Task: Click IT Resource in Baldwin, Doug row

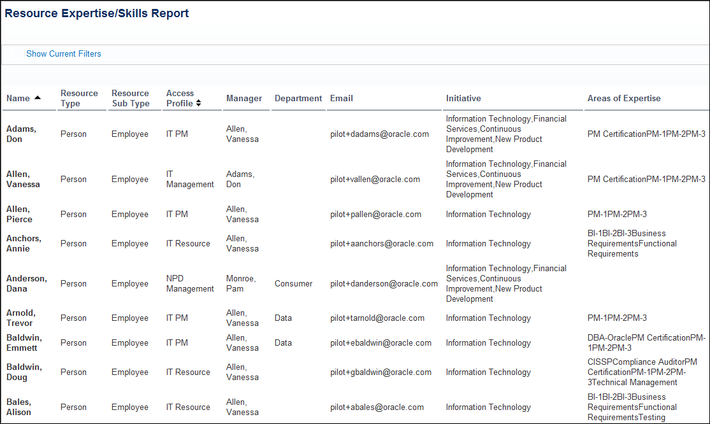Action: 188,372
